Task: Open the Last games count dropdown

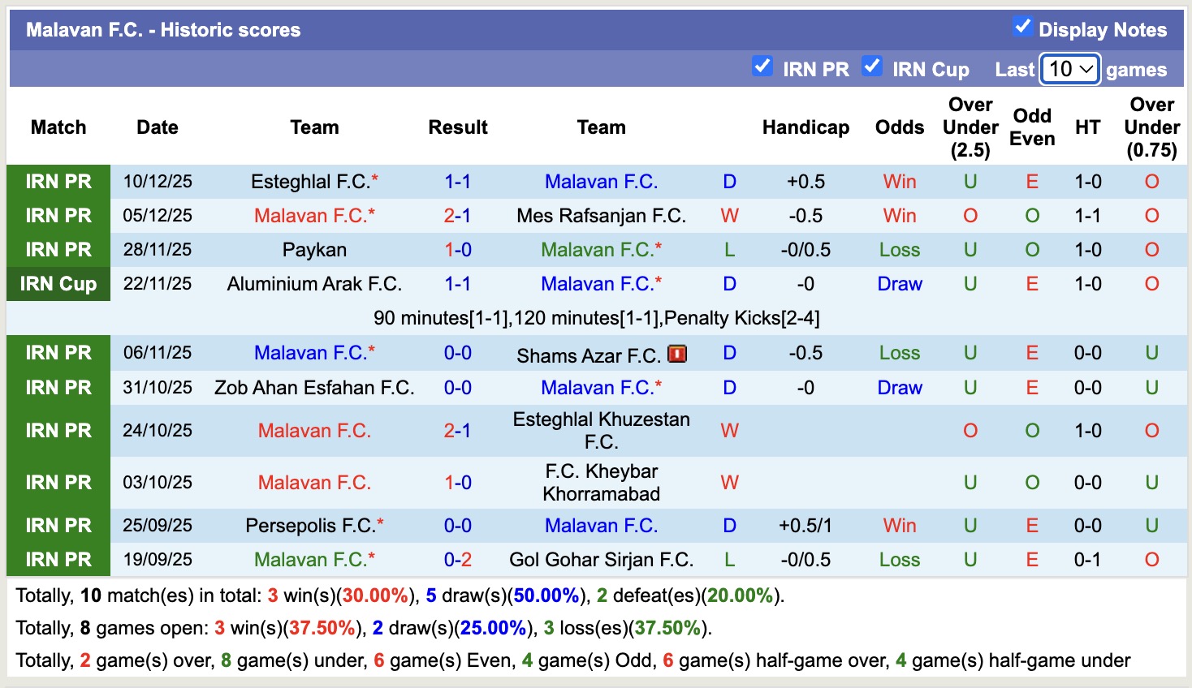Action: click(x=1069, y=69)
